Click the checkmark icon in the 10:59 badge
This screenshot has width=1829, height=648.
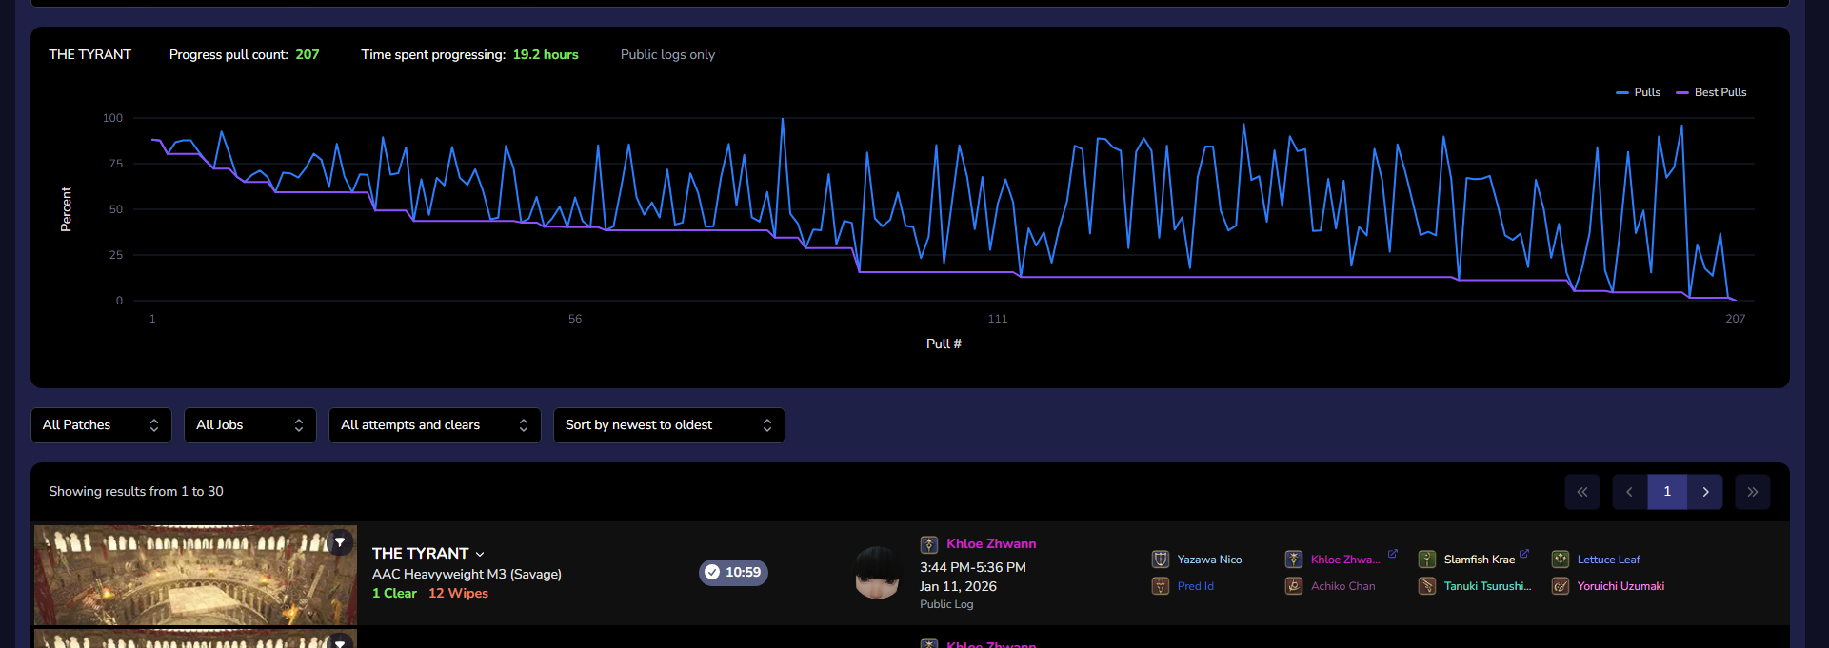point(712,573)
